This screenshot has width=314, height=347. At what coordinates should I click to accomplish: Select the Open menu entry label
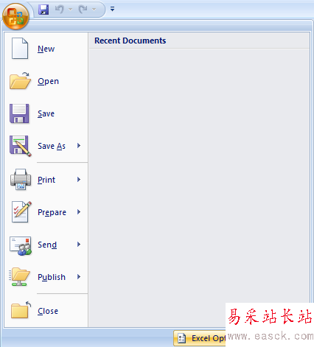[x=48, y=81]
